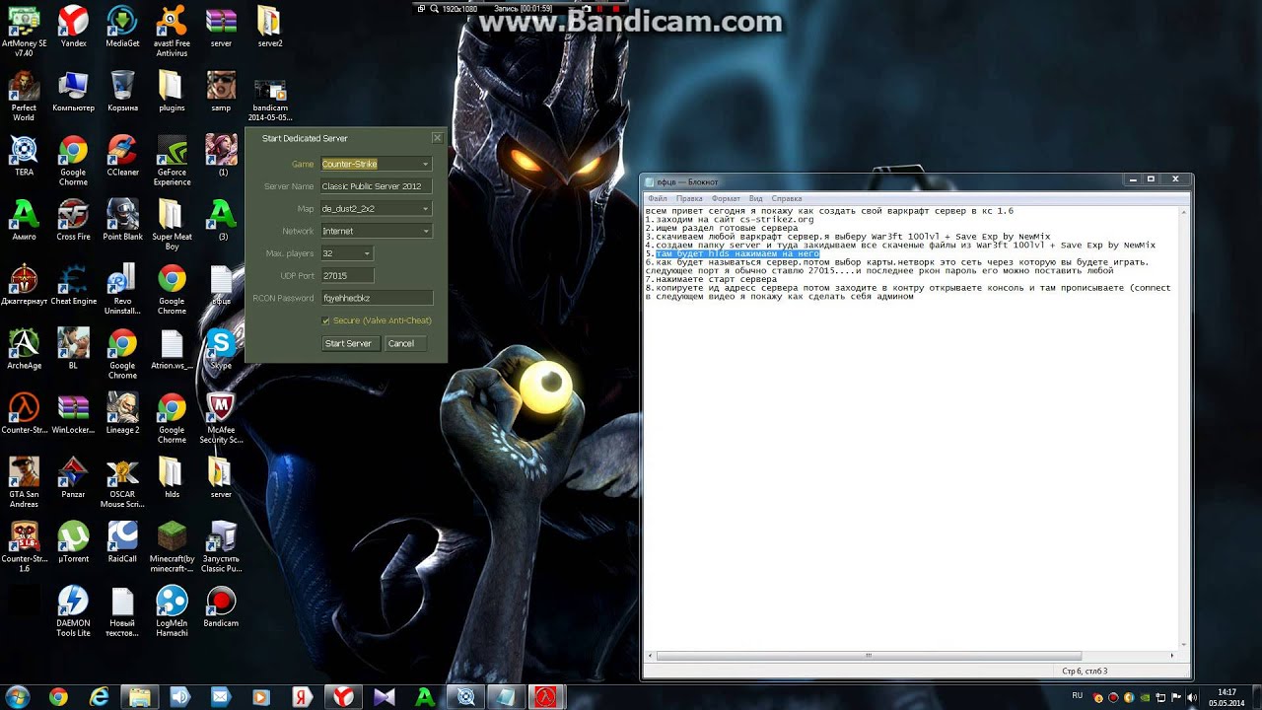Open the Файл menu in Notepad

pos(657,198)
